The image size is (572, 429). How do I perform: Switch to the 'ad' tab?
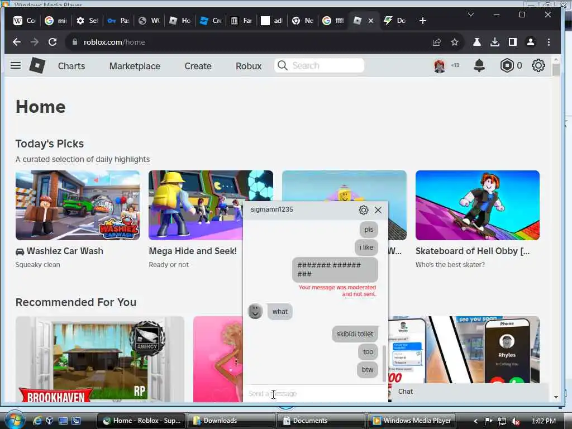click(272, 21)
